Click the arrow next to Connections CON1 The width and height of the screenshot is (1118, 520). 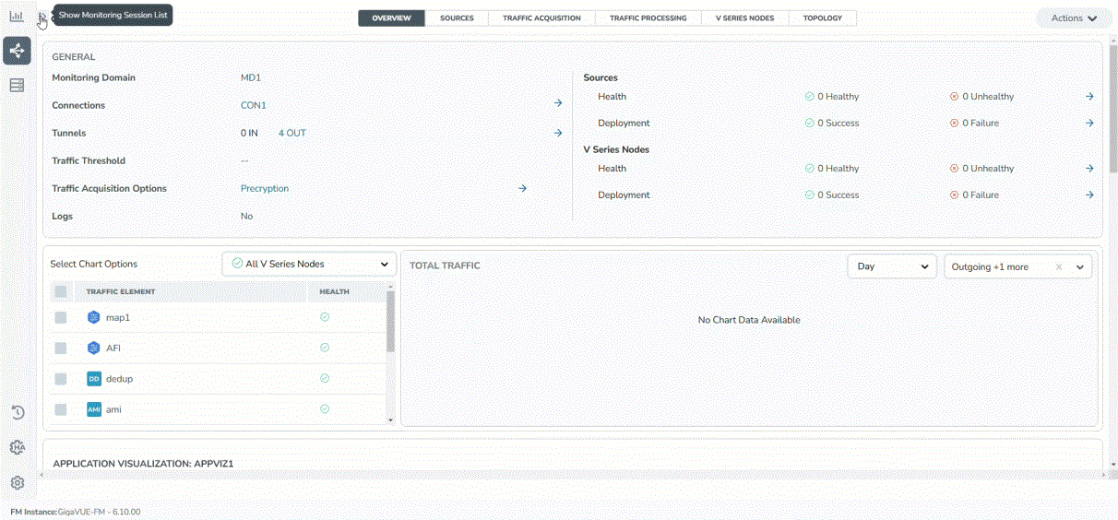click(557, 103)
